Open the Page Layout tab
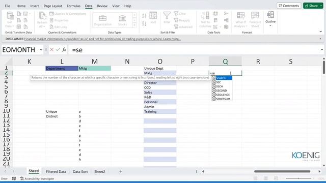Image resolution: width=326 pixels, height=183 pixels. pyautogui.click(x=53, y=6)
